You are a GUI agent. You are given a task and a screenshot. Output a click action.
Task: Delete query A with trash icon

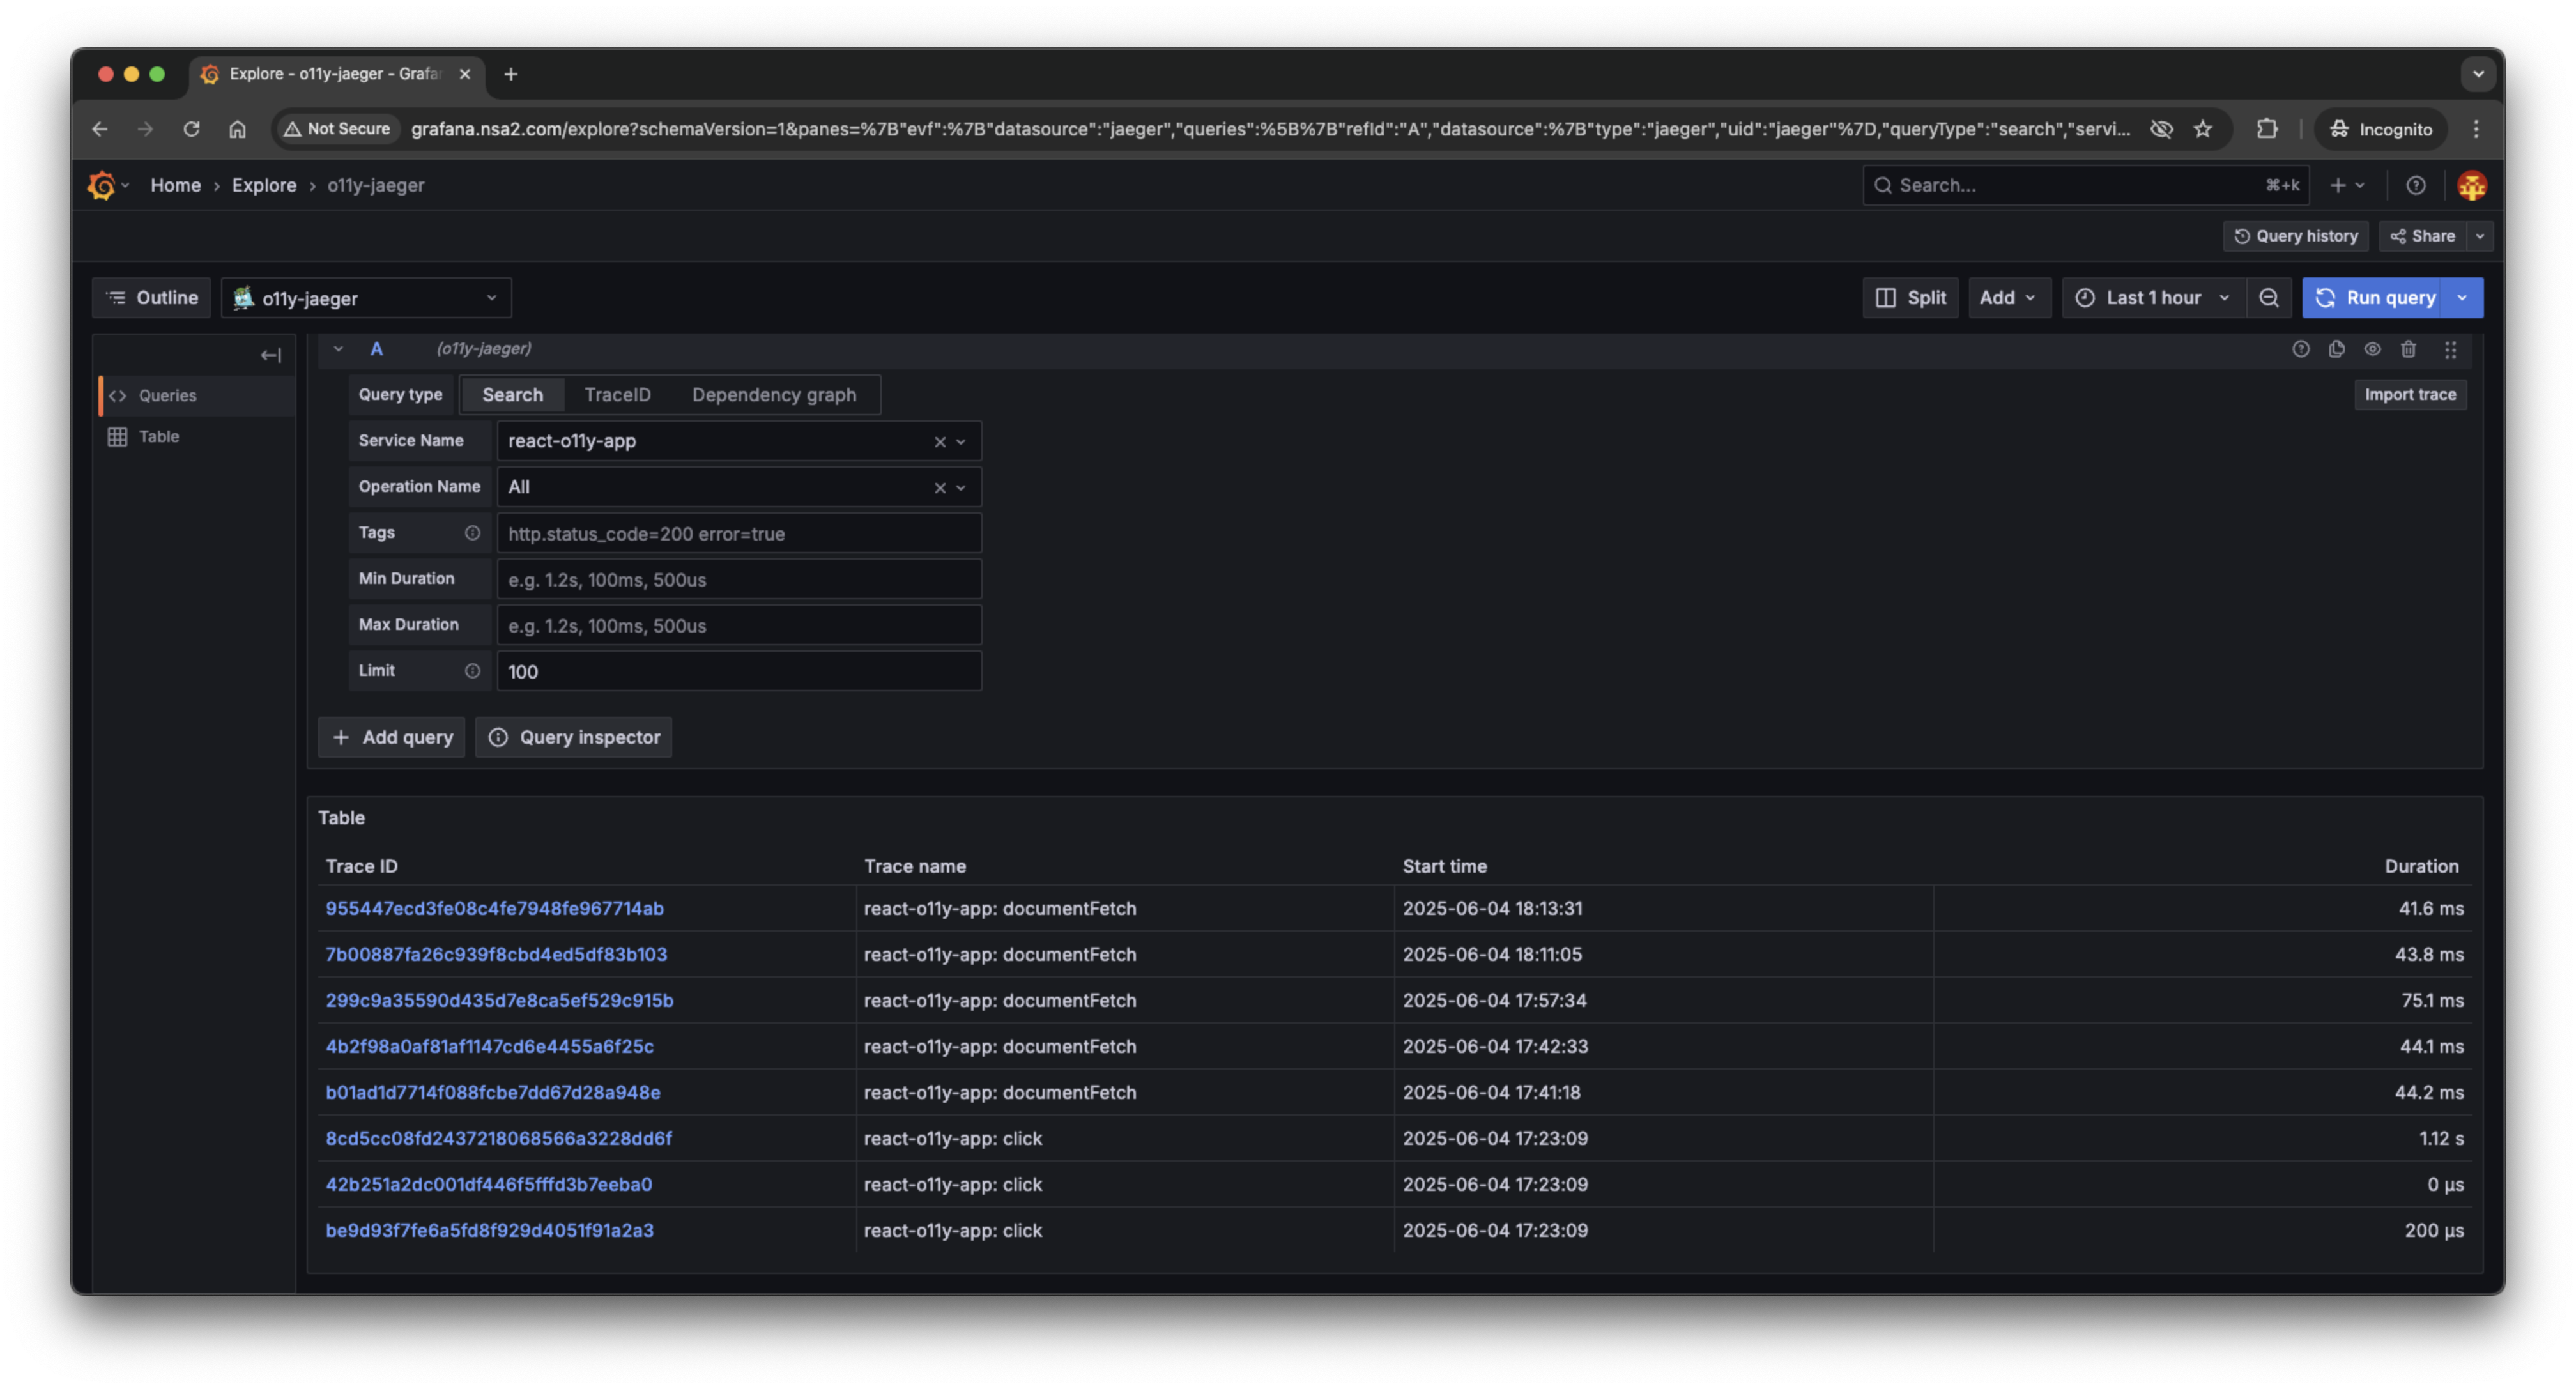click(x=2409, y=349)
